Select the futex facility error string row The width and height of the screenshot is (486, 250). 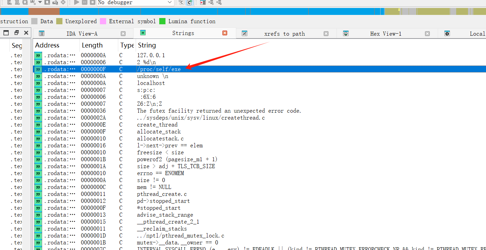coord(259,111)
